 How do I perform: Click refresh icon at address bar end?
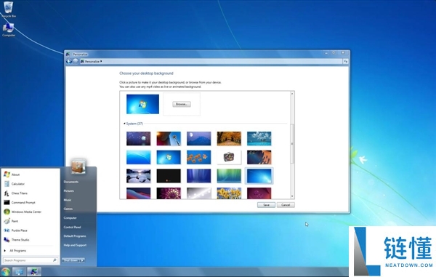(x=346, y=62)
